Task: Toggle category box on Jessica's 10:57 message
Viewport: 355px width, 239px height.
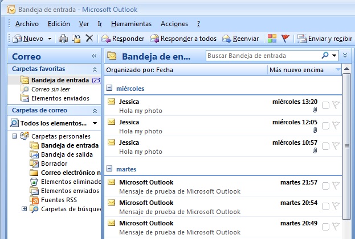Action: 325,146
